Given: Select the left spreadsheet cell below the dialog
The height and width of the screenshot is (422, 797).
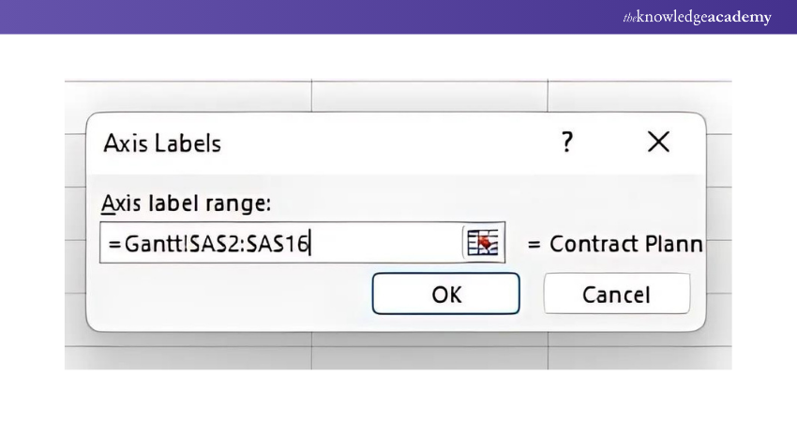Looking at the screenshot, I should click(x=188, y=350).
